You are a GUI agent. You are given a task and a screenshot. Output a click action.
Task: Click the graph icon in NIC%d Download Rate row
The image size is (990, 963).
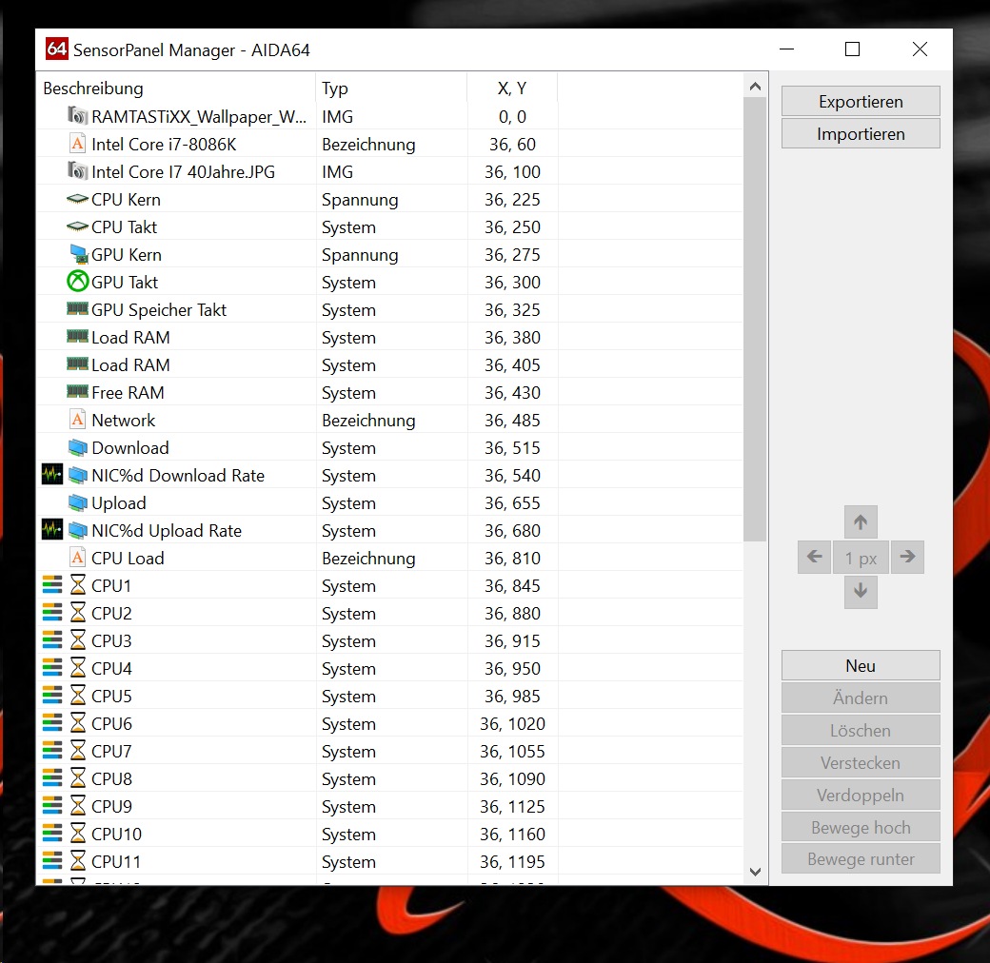pos(52,475)
